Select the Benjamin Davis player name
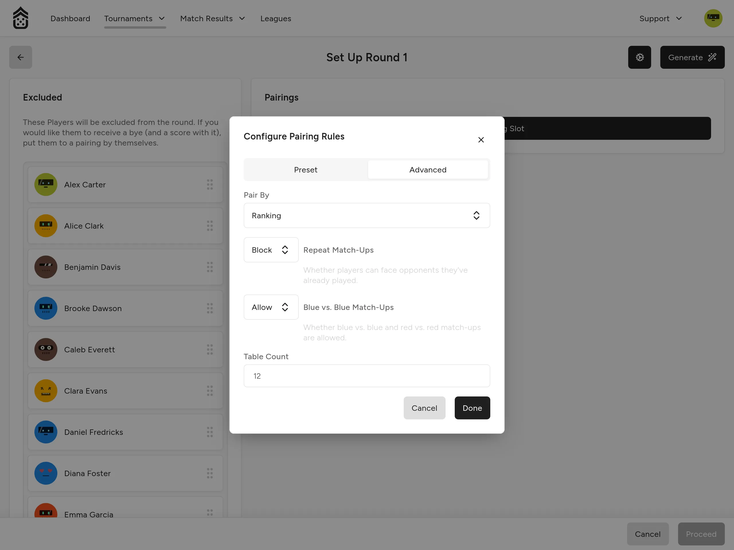This screenshot has height=550, width=734. coord(92,267)
